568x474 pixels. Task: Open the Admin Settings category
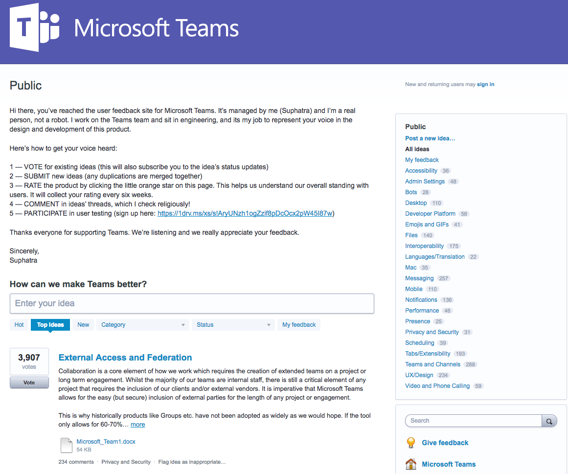425,181
